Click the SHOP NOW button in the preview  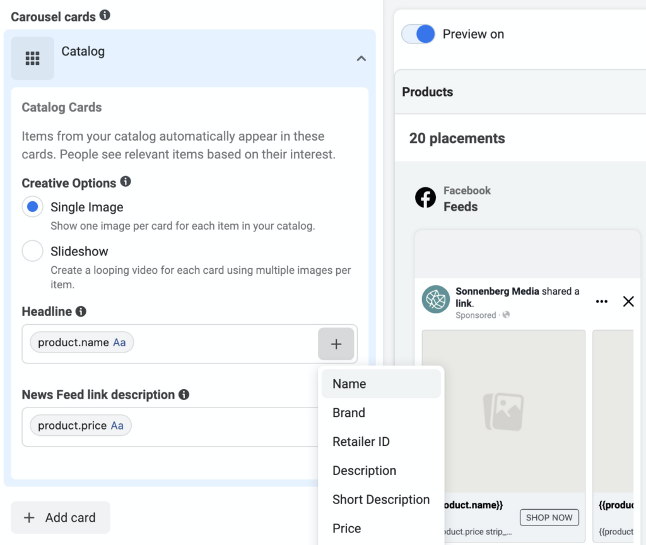[549, 517]
